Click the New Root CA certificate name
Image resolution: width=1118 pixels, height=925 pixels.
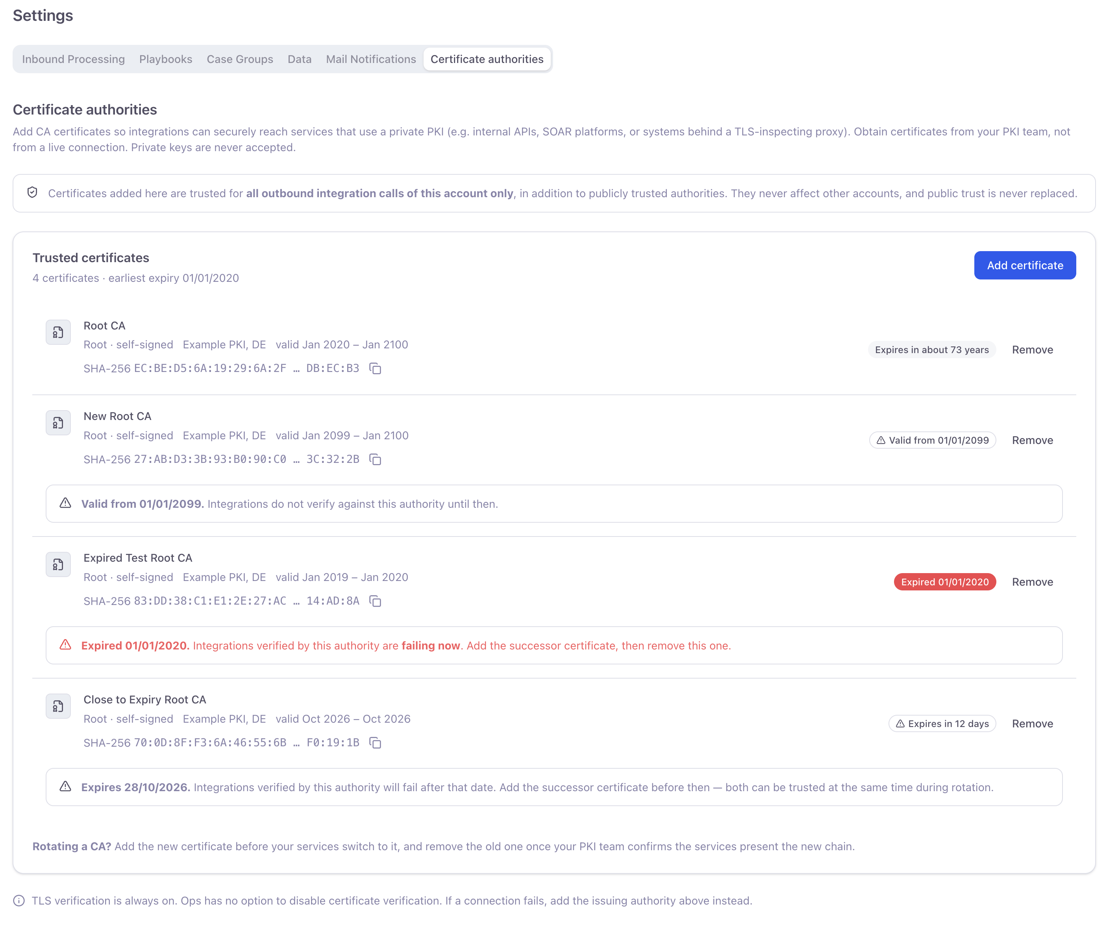pos(117,416)
